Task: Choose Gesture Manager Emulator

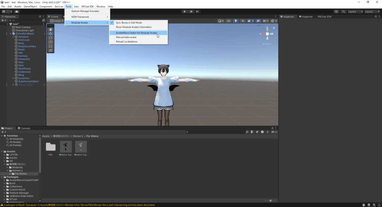Action: coord(87,11)
